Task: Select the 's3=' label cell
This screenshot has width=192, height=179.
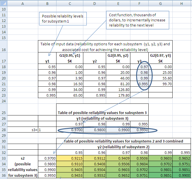Action: tap(23, 130)
